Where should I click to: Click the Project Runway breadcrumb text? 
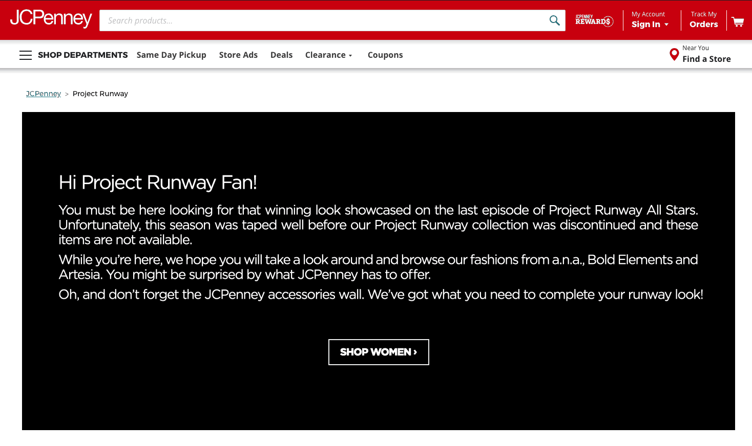pyautogui.click(x=100, y=94)
